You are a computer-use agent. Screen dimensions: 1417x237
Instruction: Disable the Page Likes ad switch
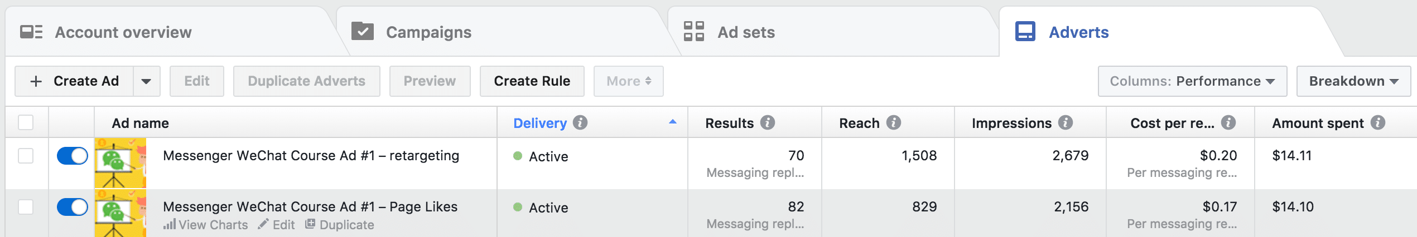point(73,207)
